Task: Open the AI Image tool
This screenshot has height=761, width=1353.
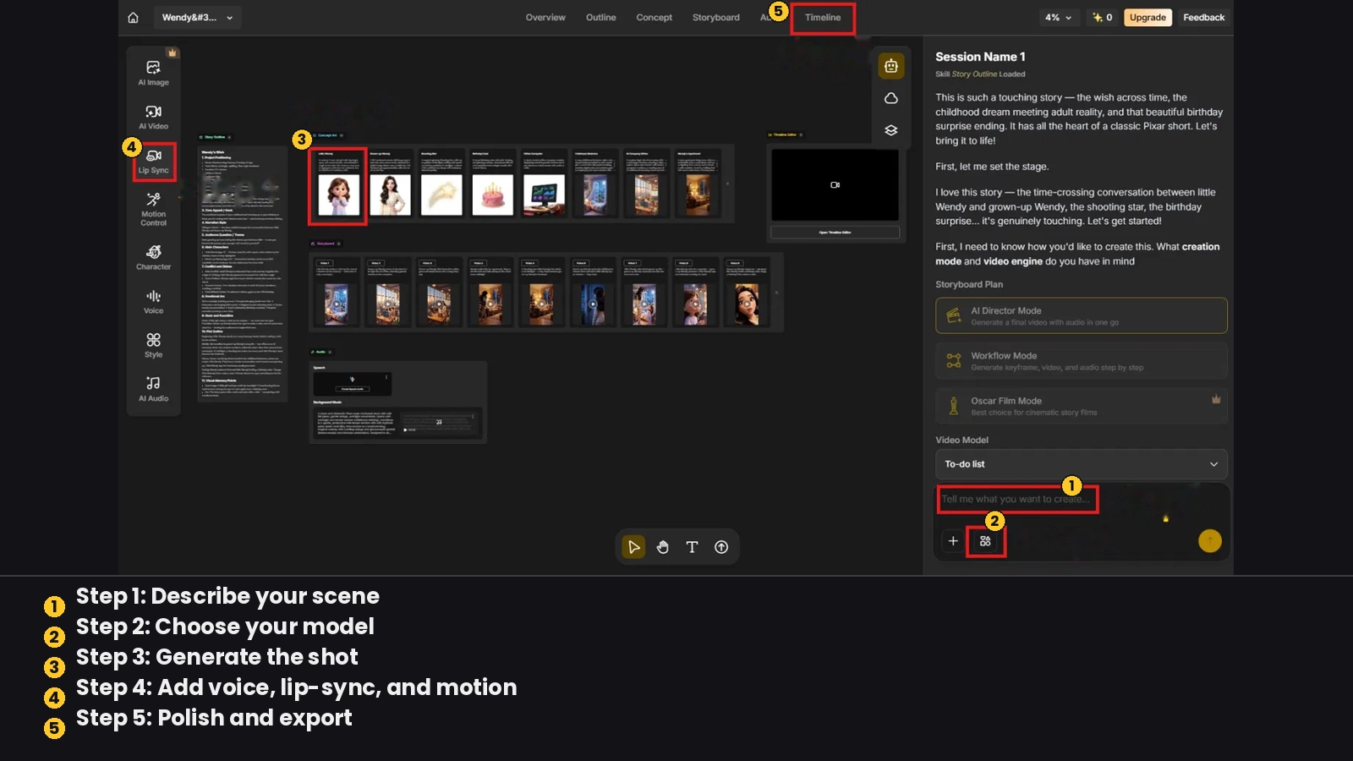Action: [153, 74]
